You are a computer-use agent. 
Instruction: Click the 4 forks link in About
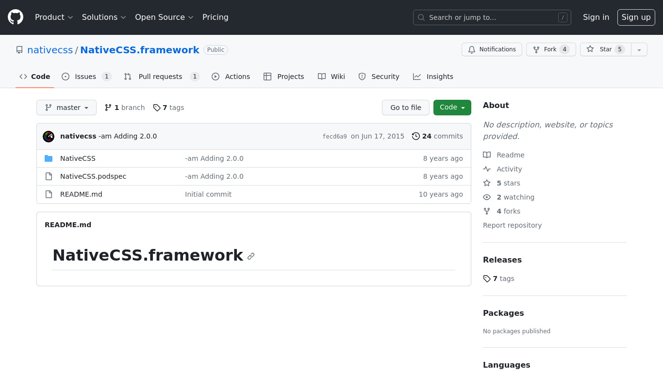coord(502,211)
